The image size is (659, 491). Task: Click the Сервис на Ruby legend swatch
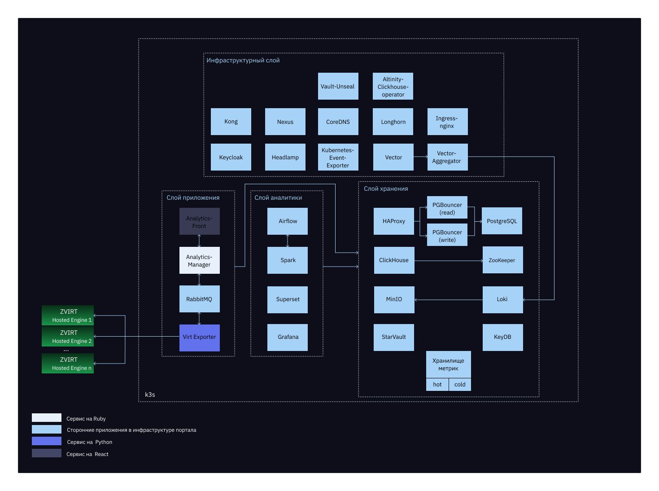pos(47,418)
